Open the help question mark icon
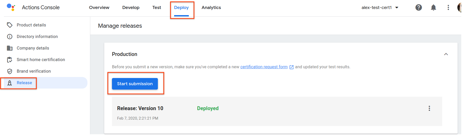 click(x=418, y=7)
